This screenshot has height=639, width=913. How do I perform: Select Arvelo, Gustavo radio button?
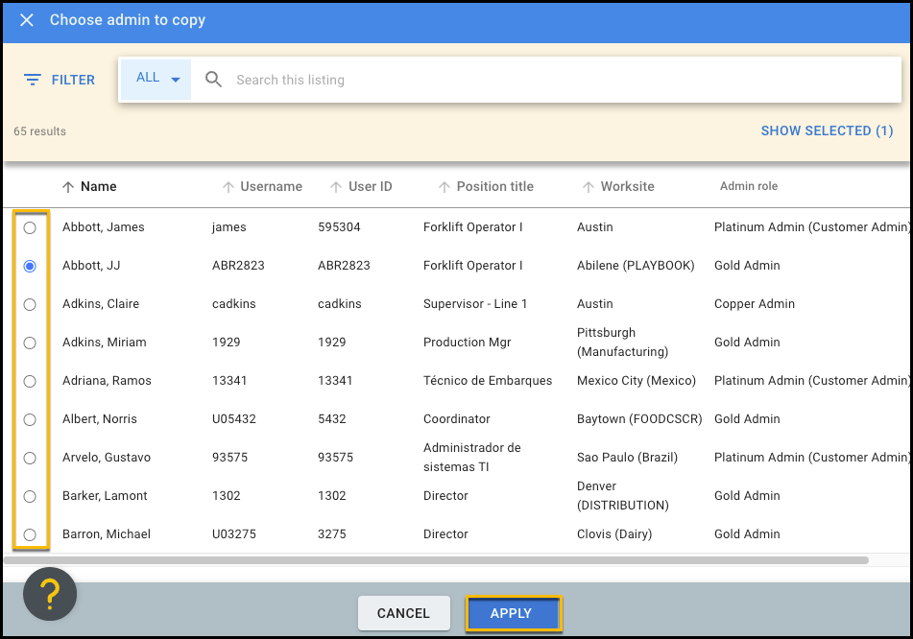click(x=30, y=458)
